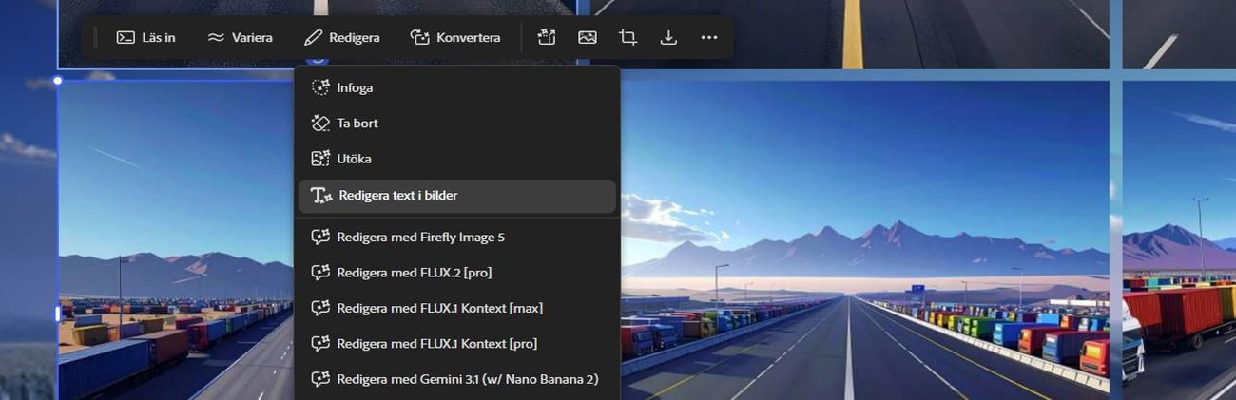The height and width of the screenshot is (400, 1236).
Task: Choose Redigera med FLUX.2 [pro]
Action: coord(456,273)
